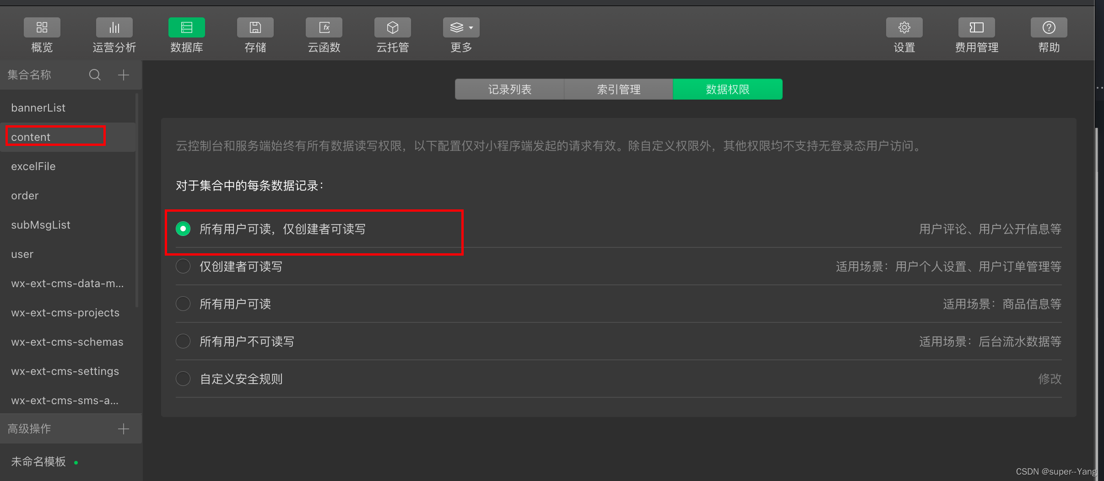The image size is (1104, 481).
Task: Select 所有用户可读，仅创建者可读写 radio option
Action: 183,229
